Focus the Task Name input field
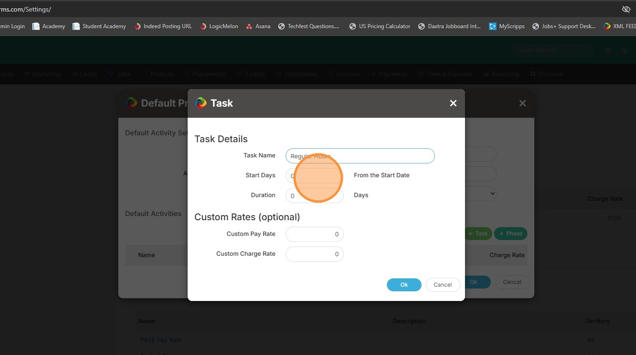The height and width of the screenshot is (355, 636). [360, 156]
